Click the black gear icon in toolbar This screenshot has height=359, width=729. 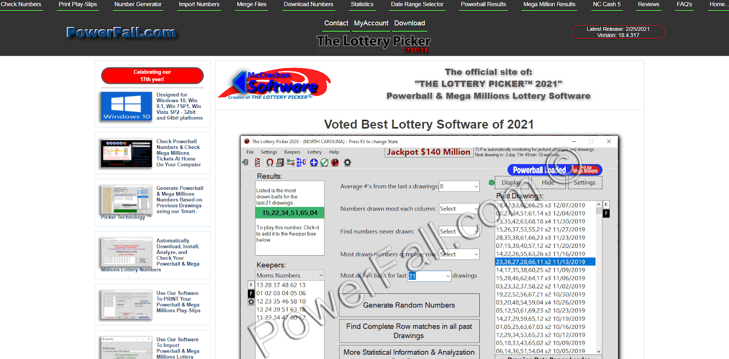coord(348,163)
